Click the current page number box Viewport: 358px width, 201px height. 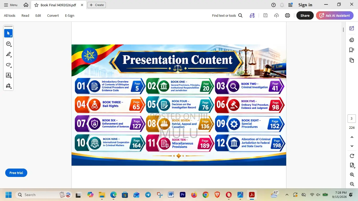[352, 118]
